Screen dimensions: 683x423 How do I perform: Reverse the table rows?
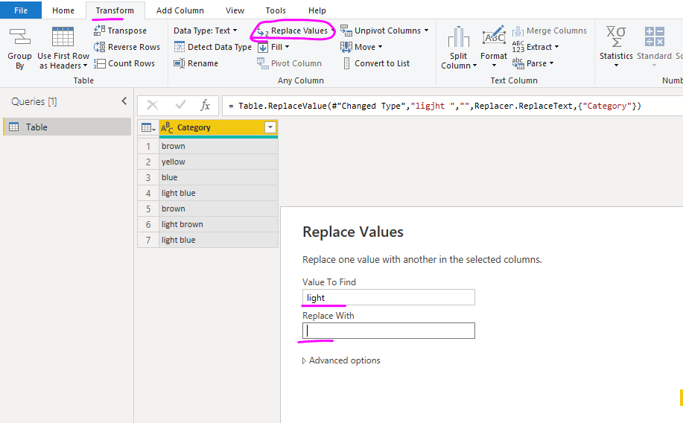pos(127,47)
